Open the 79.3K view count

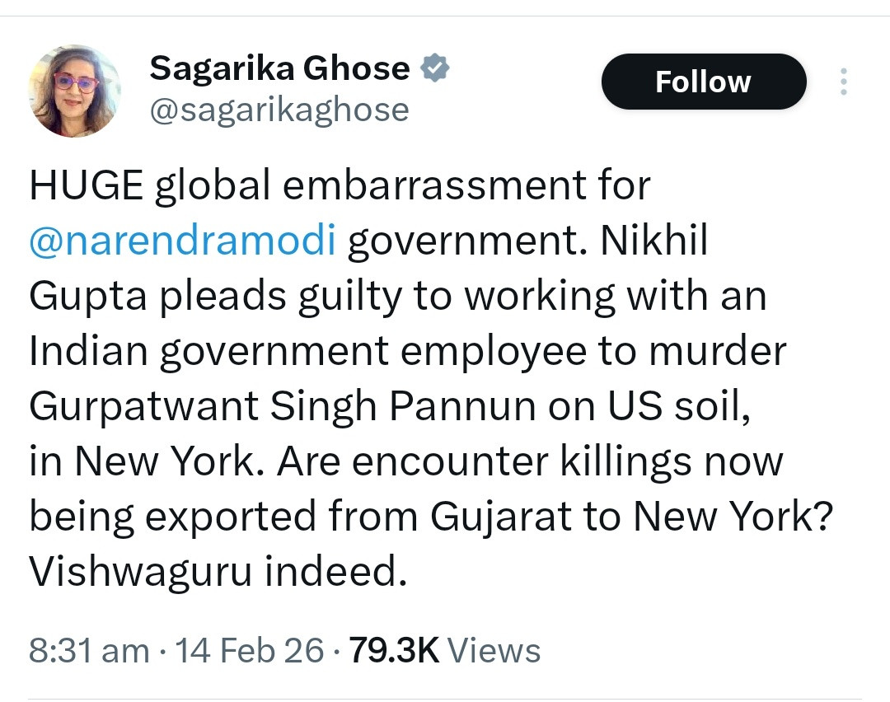[394, 650]
